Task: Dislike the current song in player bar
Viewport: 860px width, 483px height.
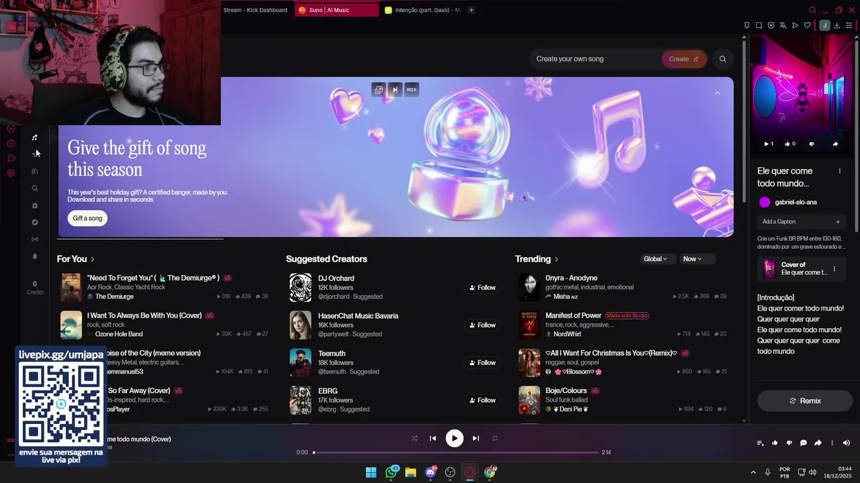Action: (789, 443)
